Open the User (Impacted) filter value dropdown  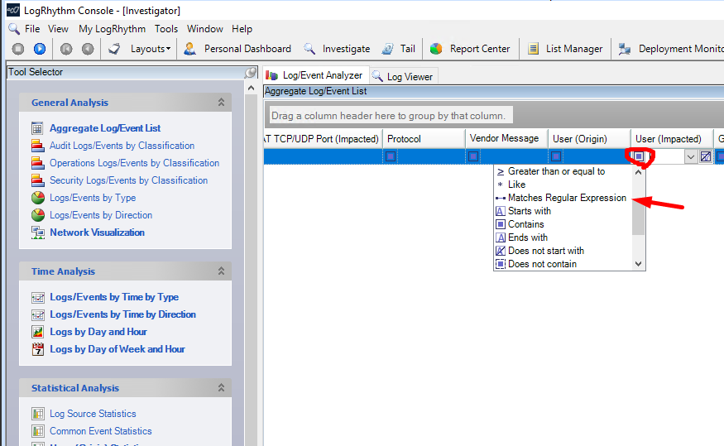click(x=690, y=157)
